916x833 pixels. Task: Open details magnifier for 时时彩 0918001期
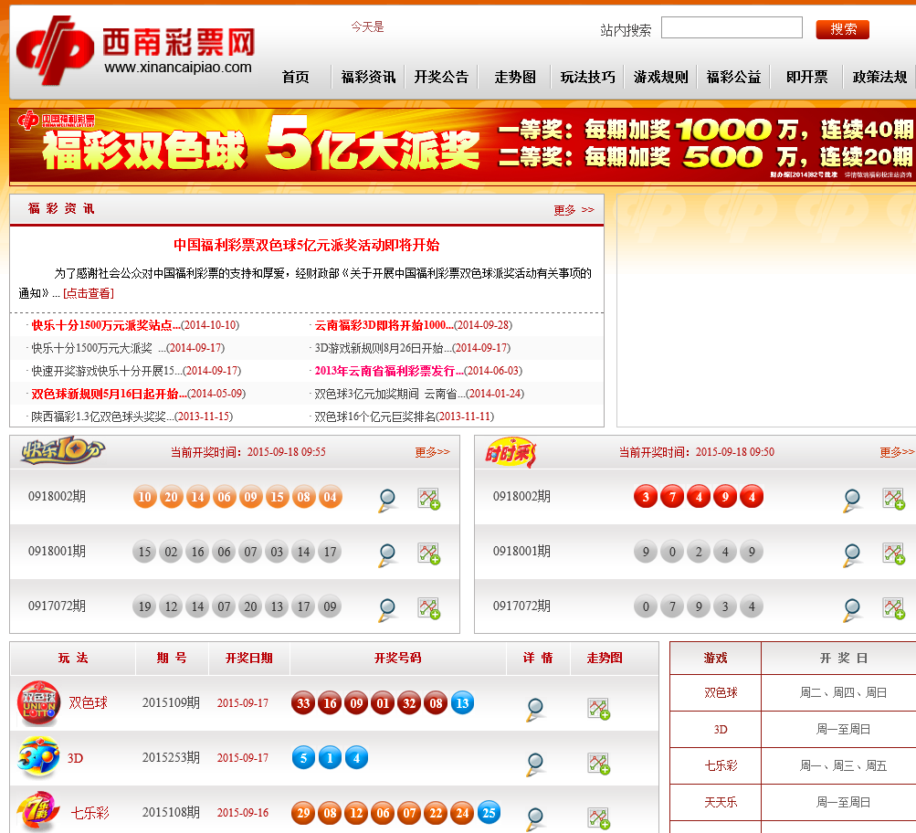852,555
